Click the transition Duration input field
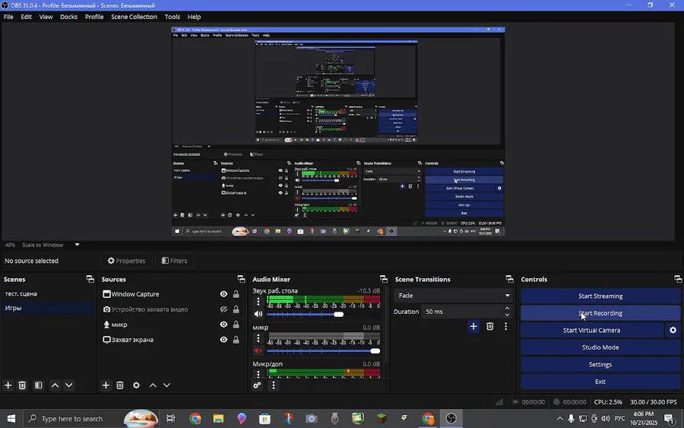 pyautogui.click(x=462, y=312)
